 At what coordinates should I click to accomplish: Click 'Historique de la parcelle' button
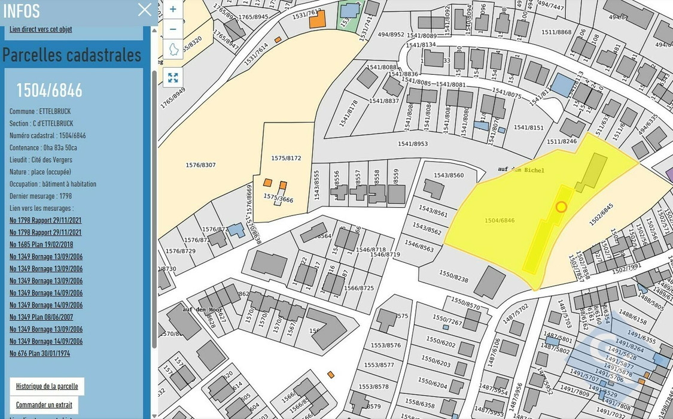click(x=47, y=386)
